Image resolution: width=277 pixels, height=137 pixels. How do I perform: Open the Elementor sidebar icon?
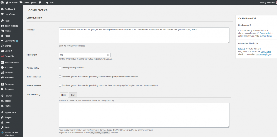point(2,84)
